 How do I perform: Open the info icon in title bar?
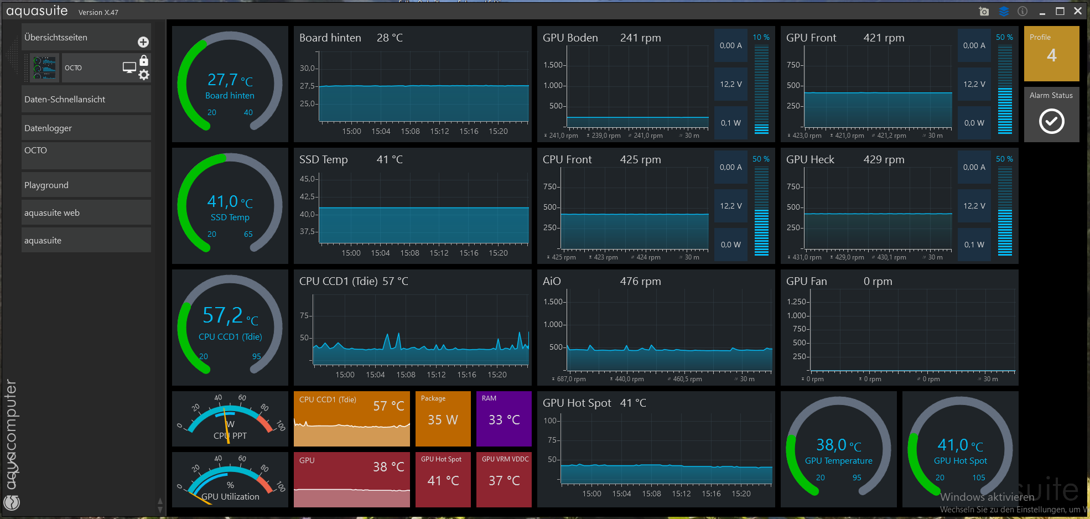coord(1022,11)
